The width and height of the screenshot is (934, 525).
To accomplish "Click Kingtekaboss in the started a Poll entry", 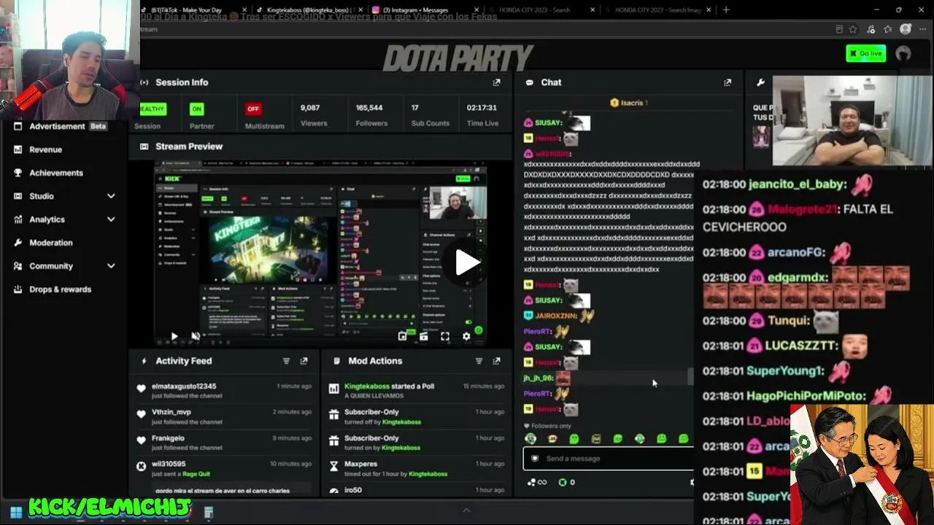I will [x=367, y=386].
